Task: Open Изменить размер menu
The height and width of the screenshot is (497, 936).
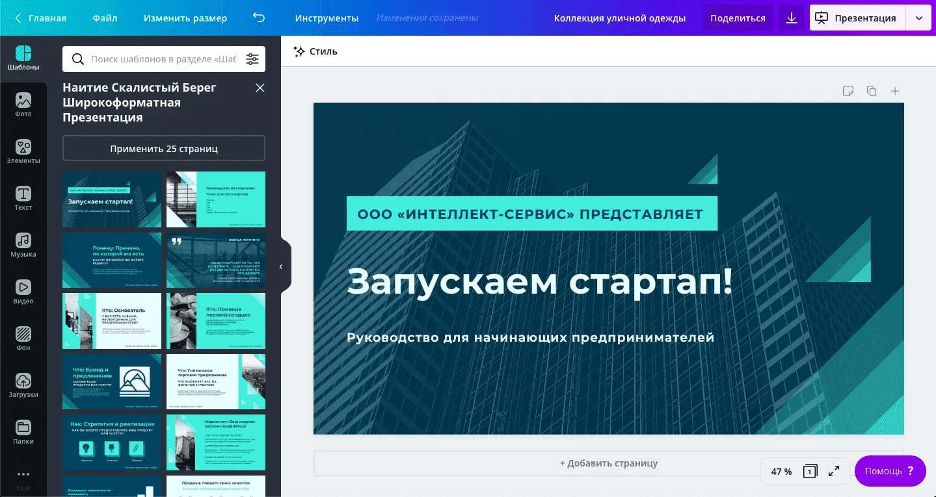Action: pyautogui.click(x=185, y=18)
